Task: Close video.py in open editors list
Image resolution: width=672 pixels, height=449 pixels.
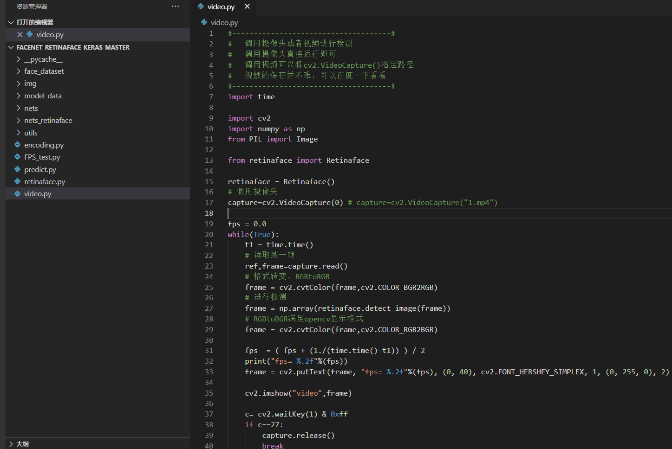Action: point(20,34)
